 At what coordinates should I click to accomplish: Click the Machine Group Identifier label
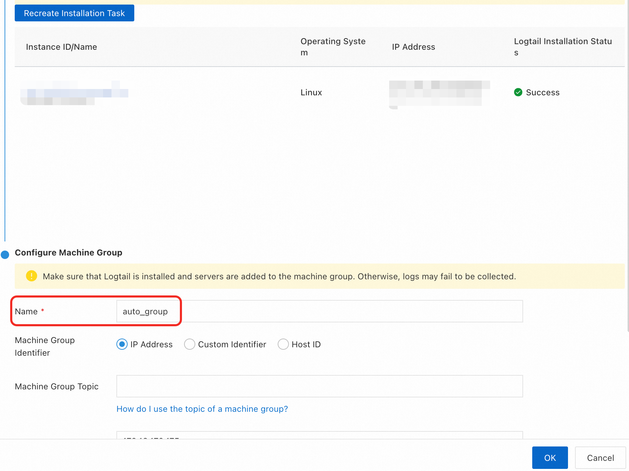coord(45,347)
